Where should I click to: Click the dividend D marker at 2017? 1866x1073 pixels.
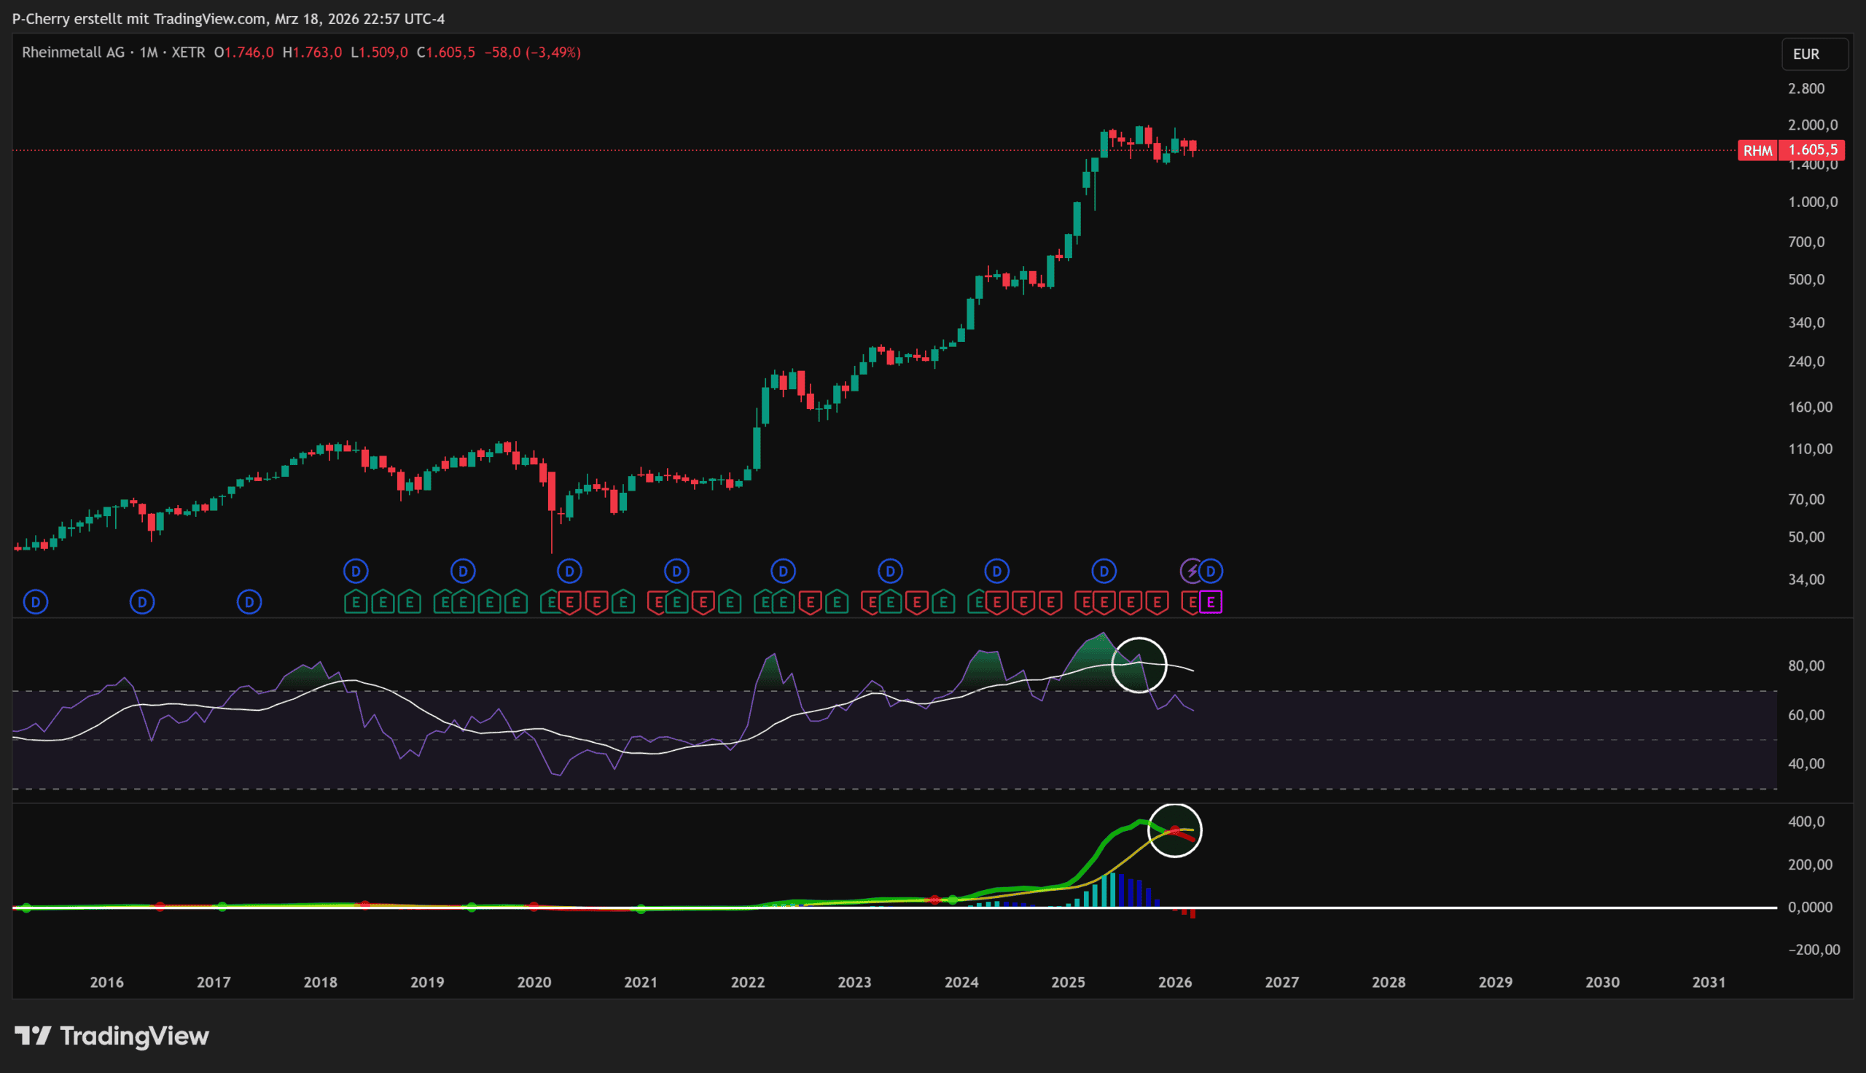click(x=249, y=602)
